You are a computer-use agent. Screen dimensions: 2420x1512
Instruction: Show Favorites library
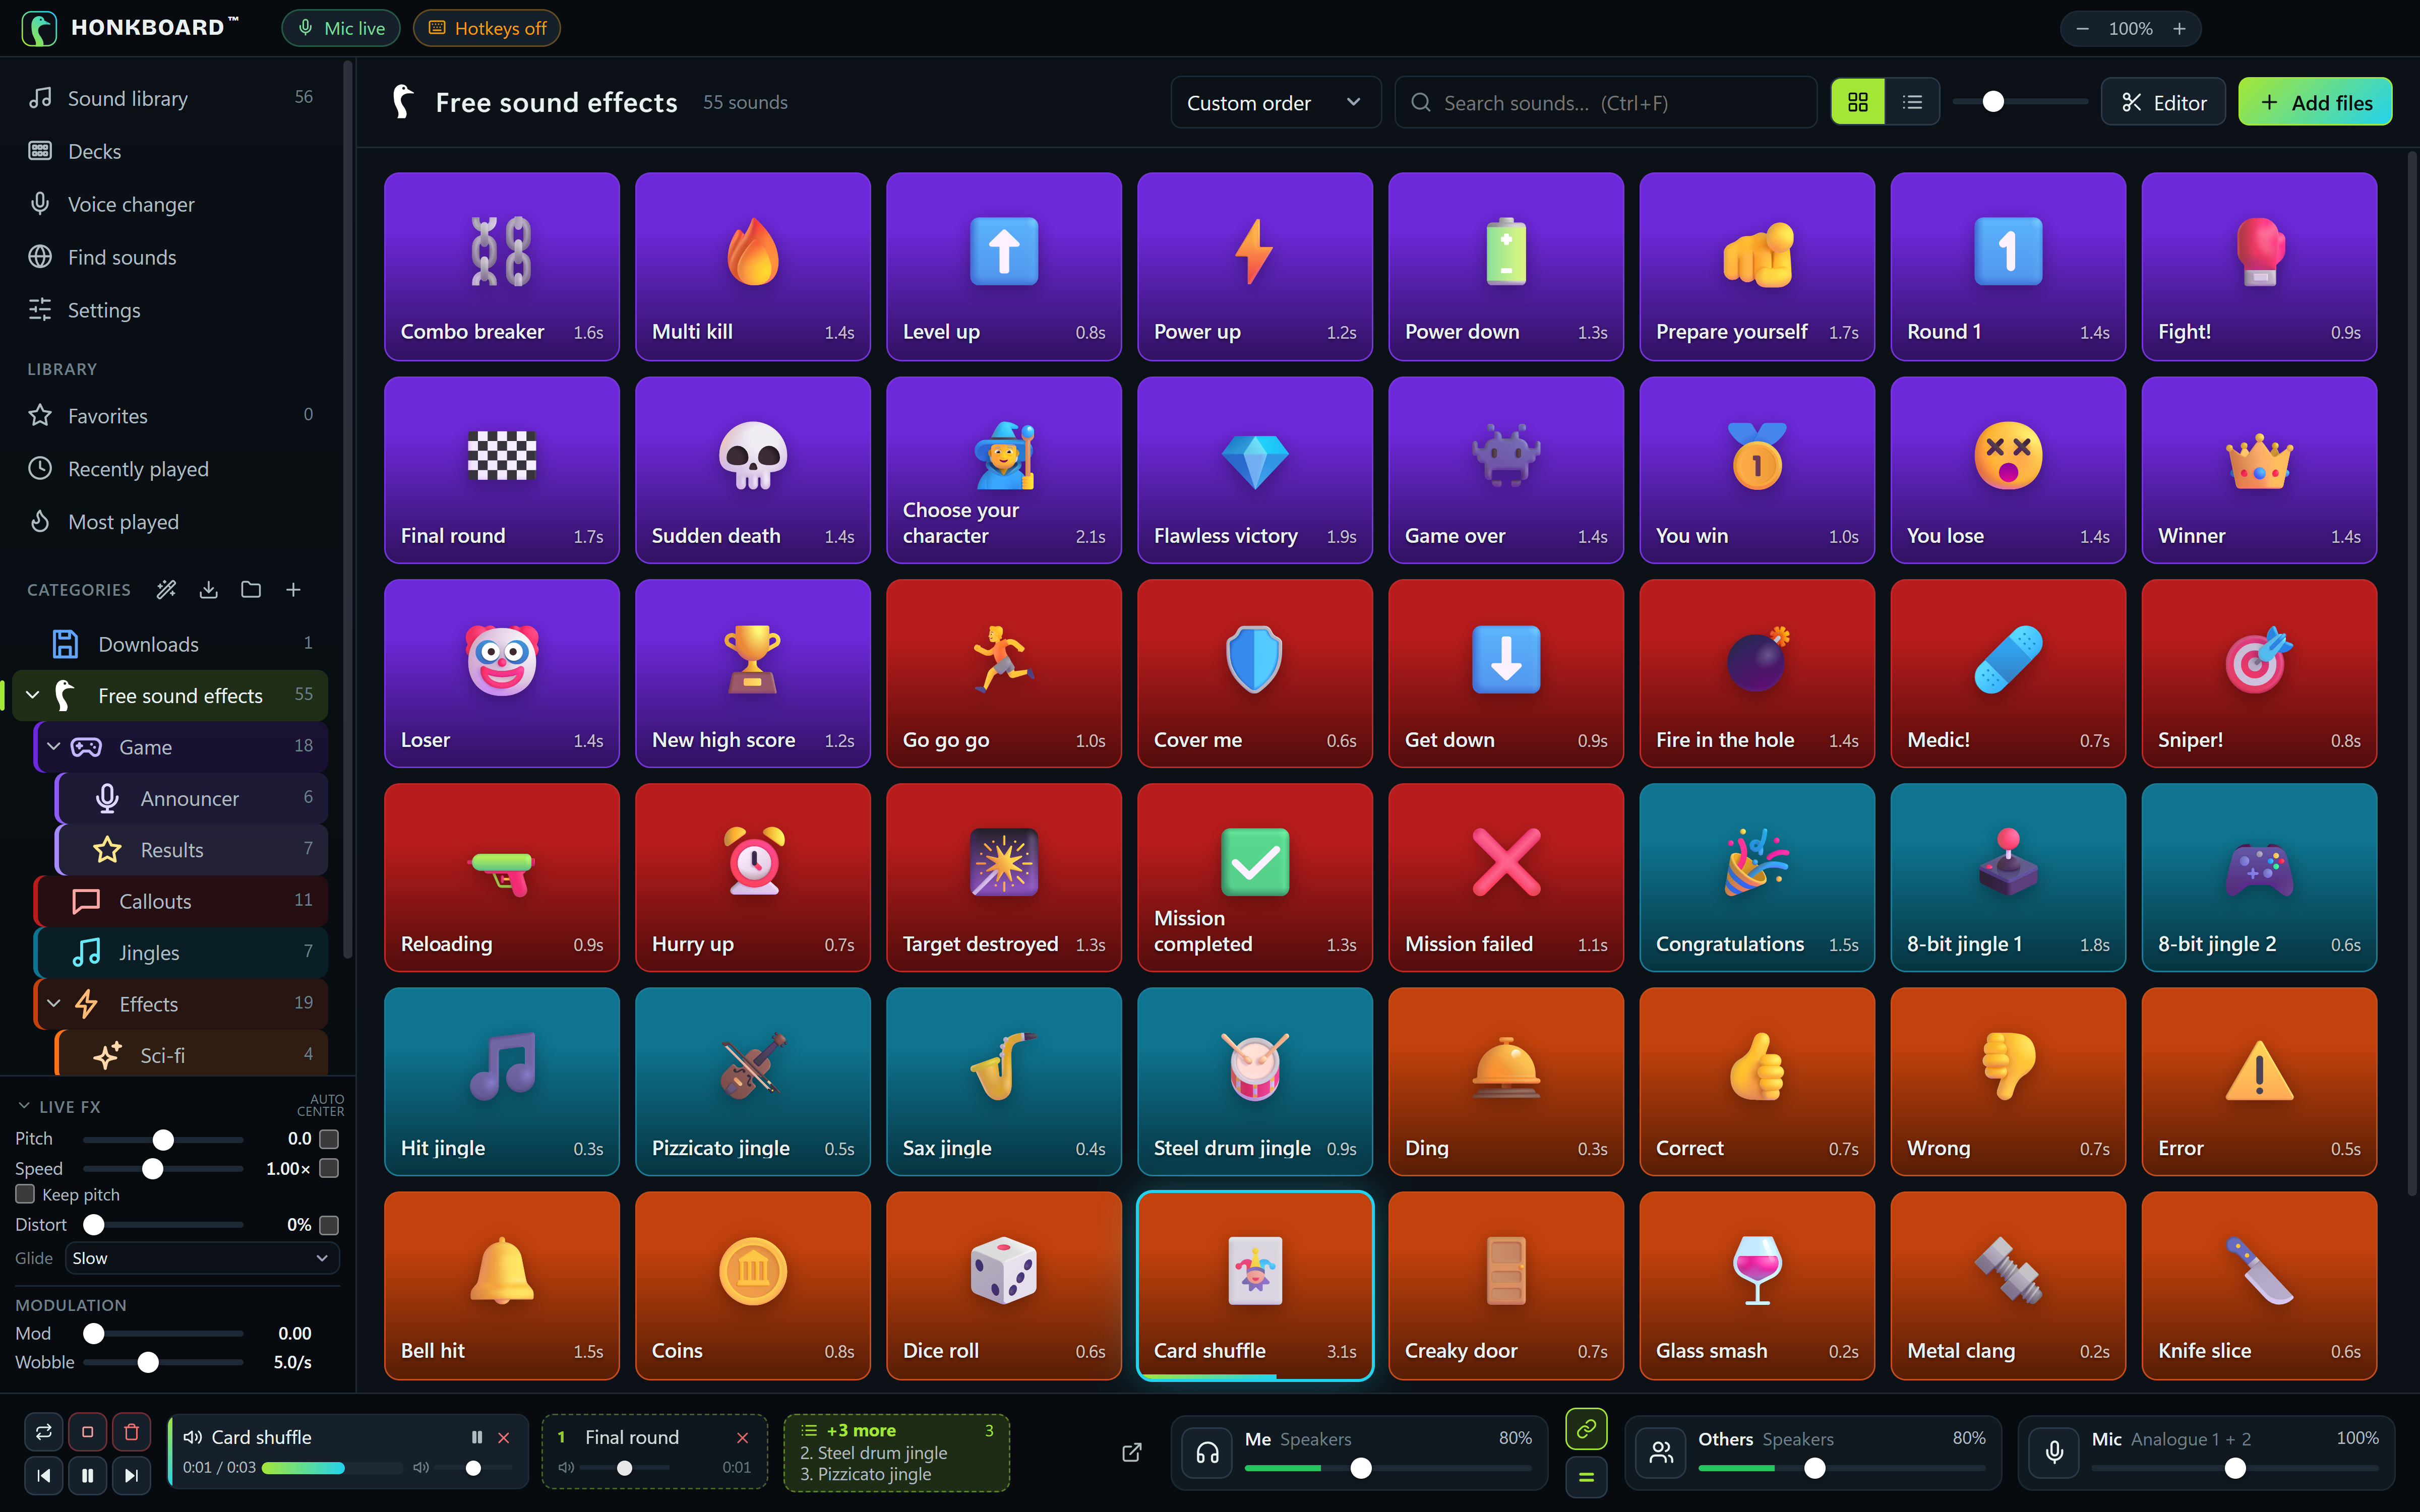point(170,415)
